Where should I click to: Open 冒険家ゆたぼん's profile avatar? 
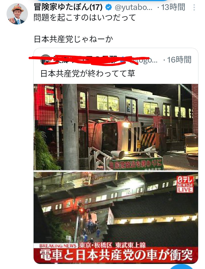tap(17, 14)
